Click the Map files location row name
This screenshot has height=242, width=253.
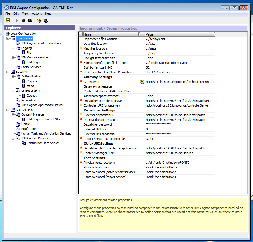[95, 48]
